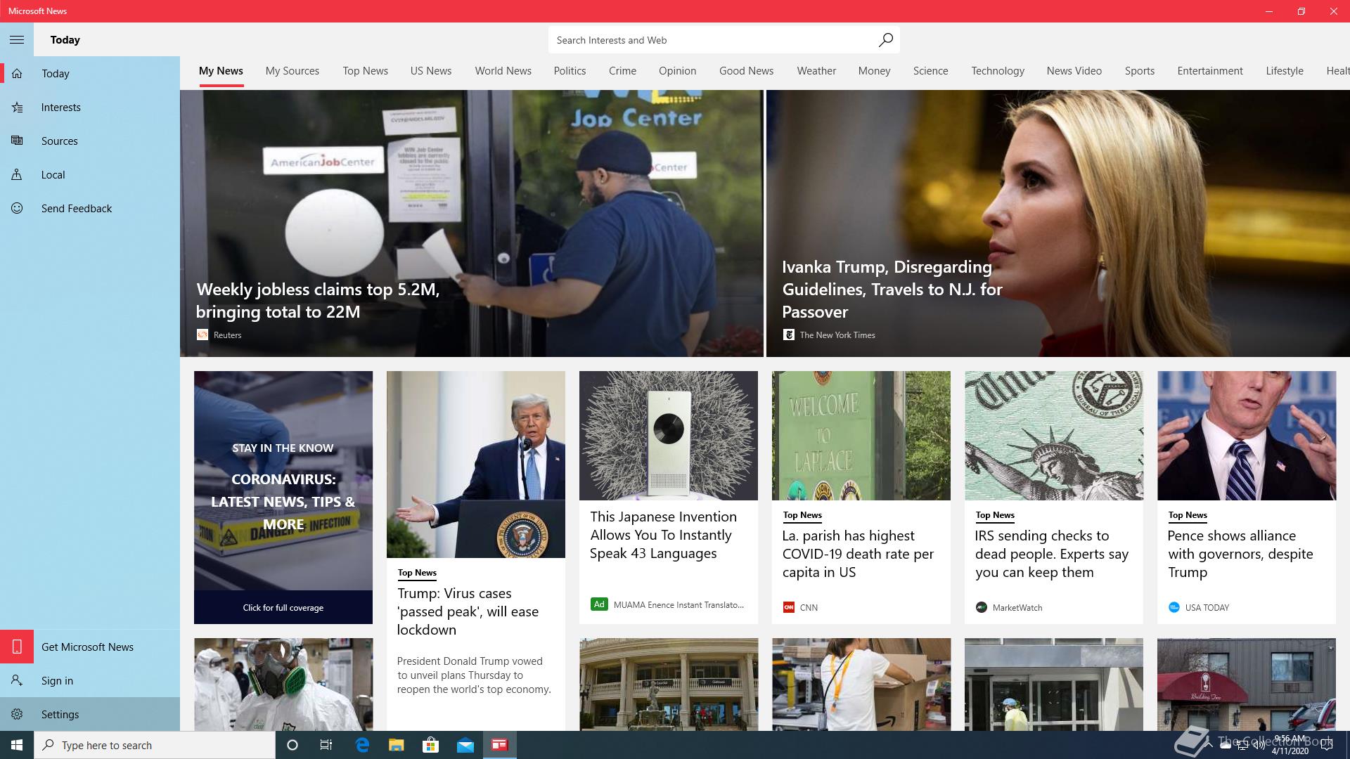Open the Welcome to LaPlace sign image
Screen dimensions: 1350x759
pyautogui.click(x=861, y=436)
